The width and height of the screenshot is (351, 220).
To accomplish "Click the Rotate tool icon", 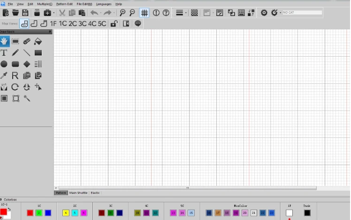I will [x=15, y=87].
